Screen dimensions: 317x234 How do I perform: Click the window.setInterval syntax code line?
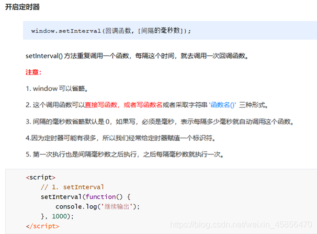[111, 31]
